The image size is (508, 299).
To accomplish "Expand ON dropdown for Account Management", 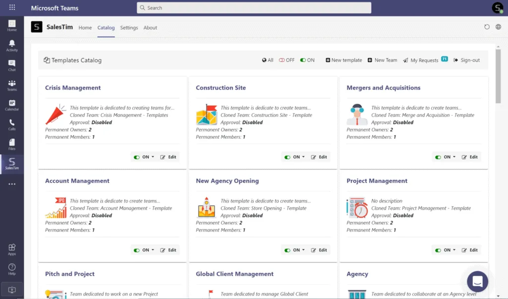I will click(153, 250).
